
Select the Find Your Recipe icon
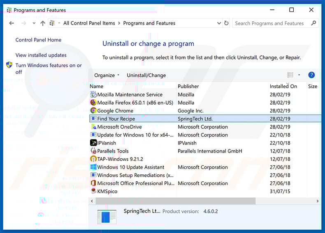click(x=93, y=119)
